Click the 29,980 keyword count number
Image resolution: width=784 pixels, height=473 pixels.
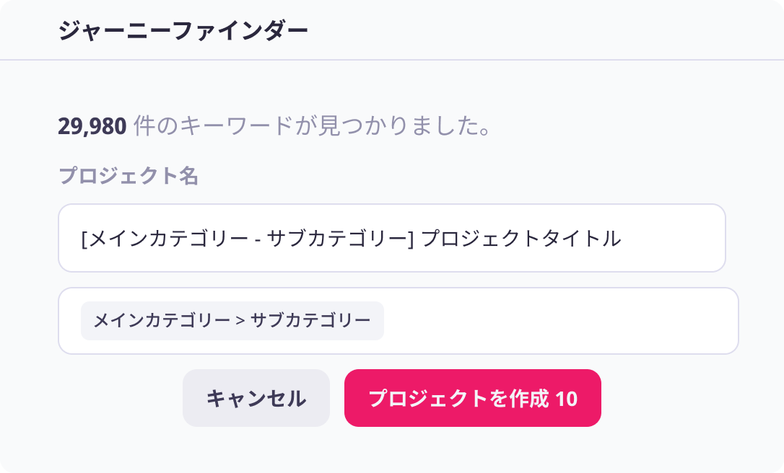pos(92,127)
